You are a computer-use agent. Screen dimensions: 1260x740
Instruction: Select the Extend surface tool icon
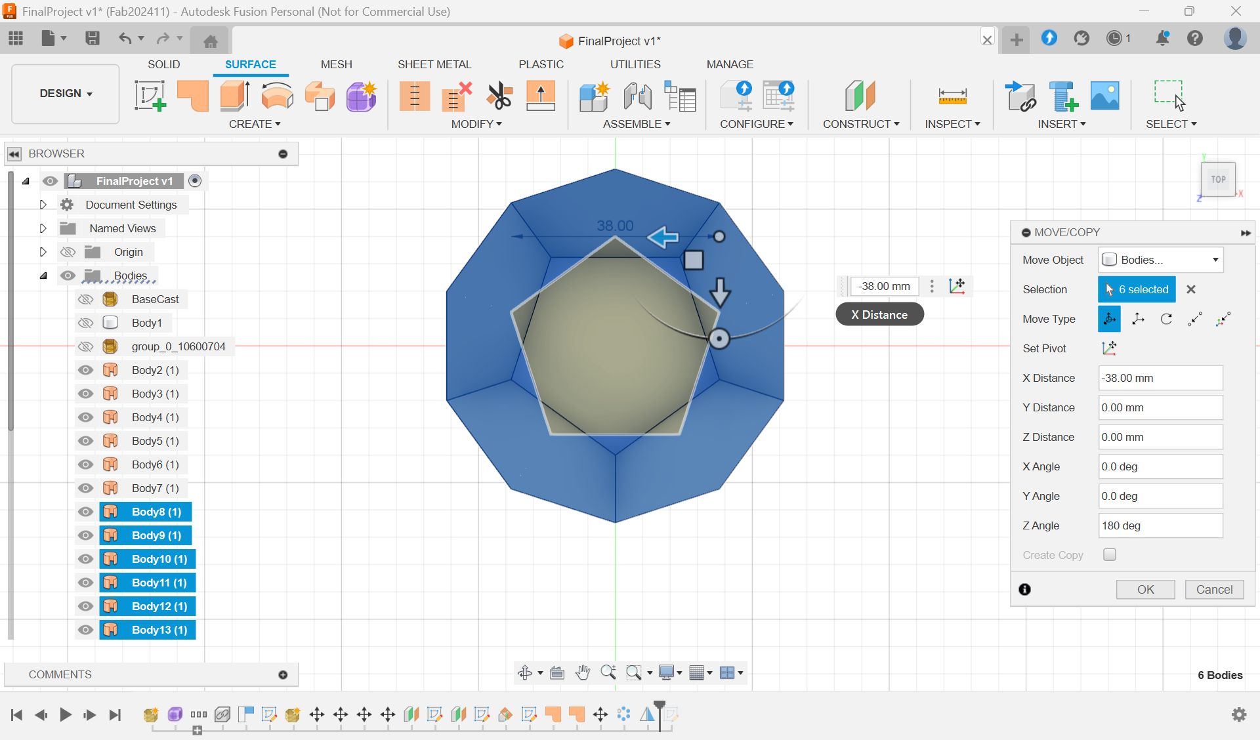click(541, 96)
